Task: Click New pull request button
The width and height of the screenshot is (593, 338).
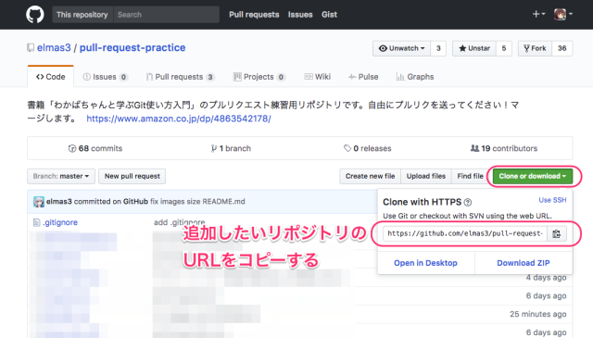Action: click(132, 176)
